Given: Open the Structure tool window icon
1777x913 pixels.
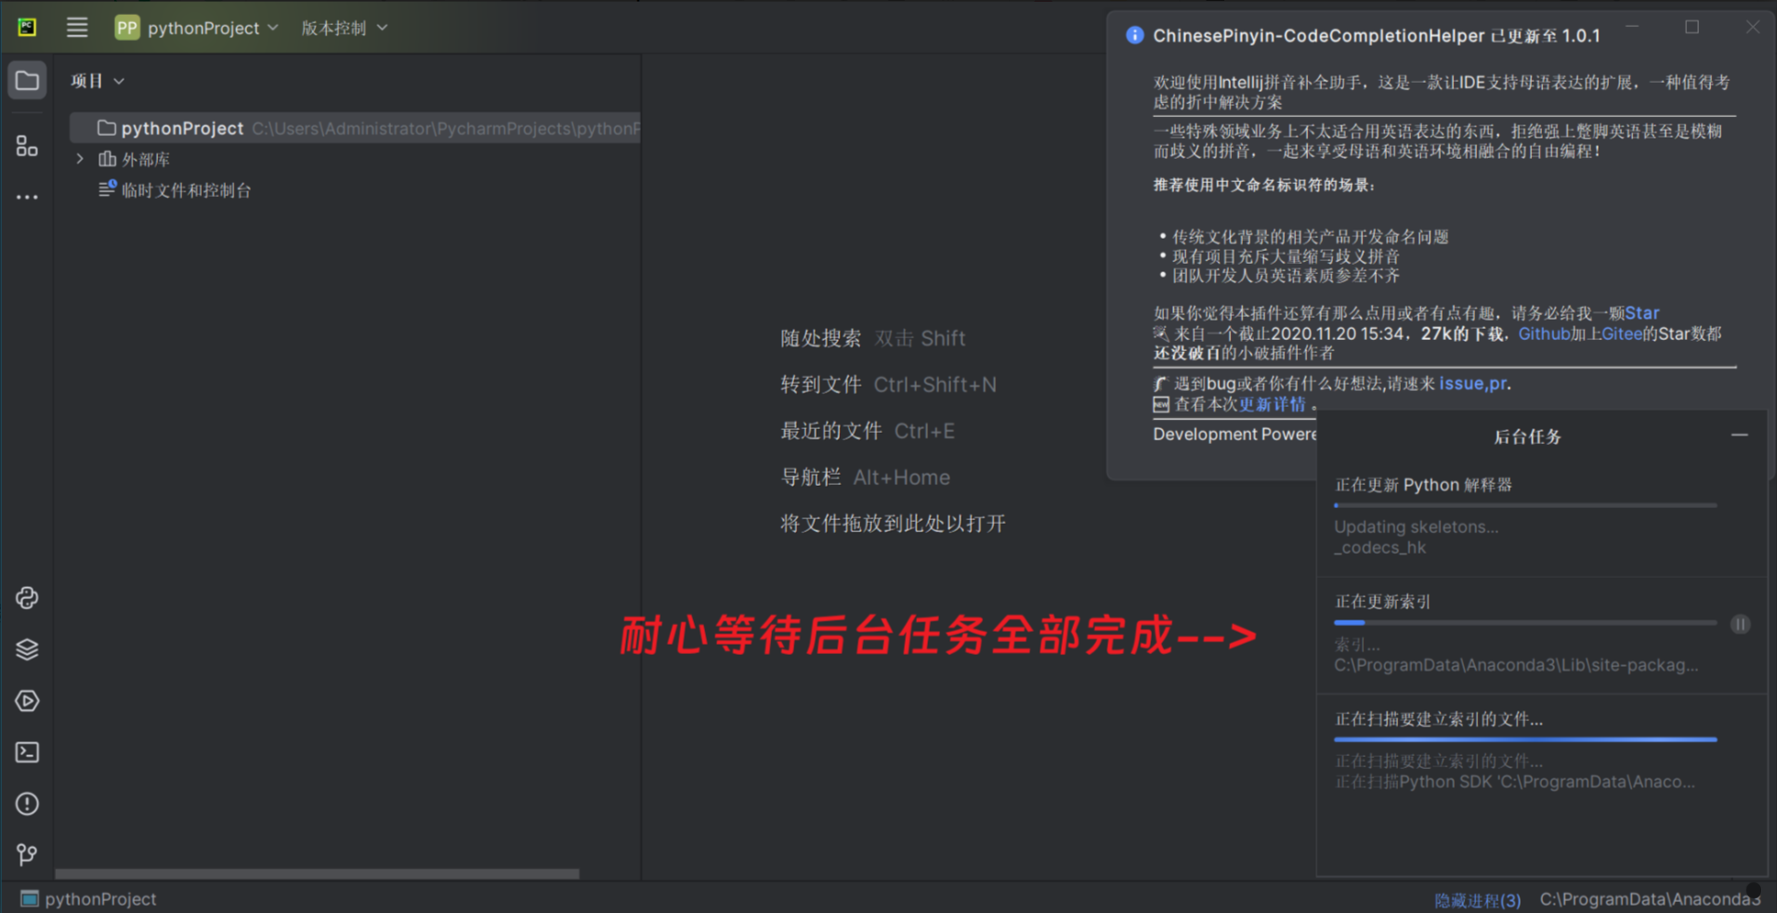Looking at the screenshot, I should 27,145.
